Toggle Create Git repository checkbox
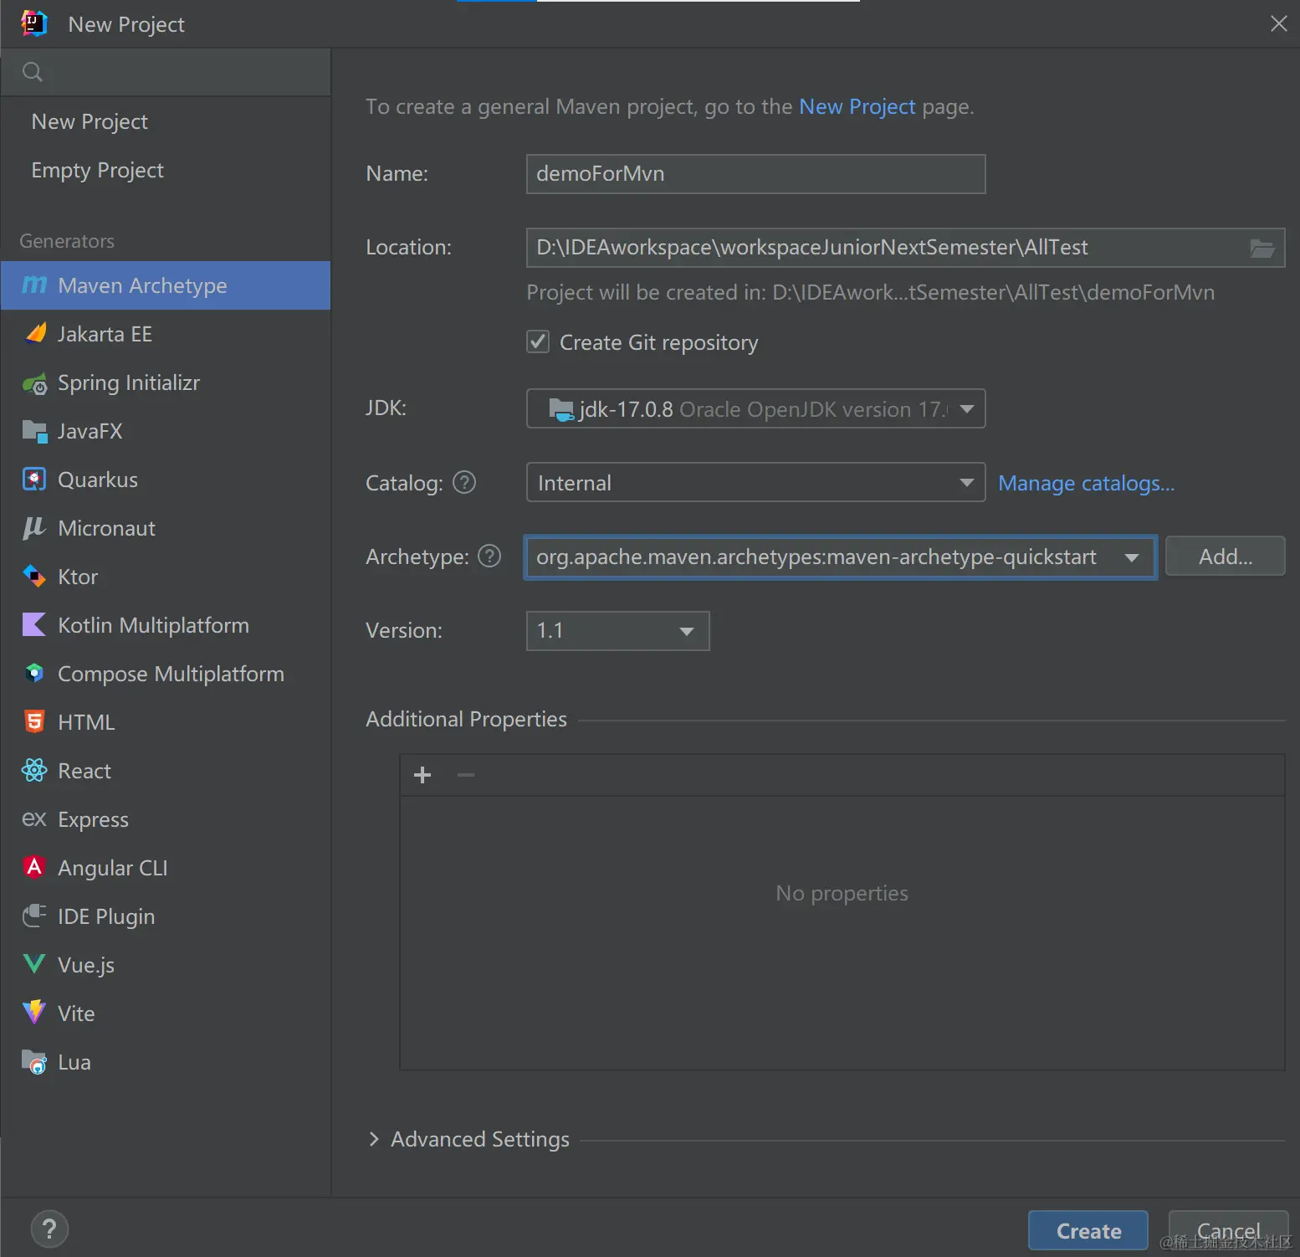 (538, 341)
